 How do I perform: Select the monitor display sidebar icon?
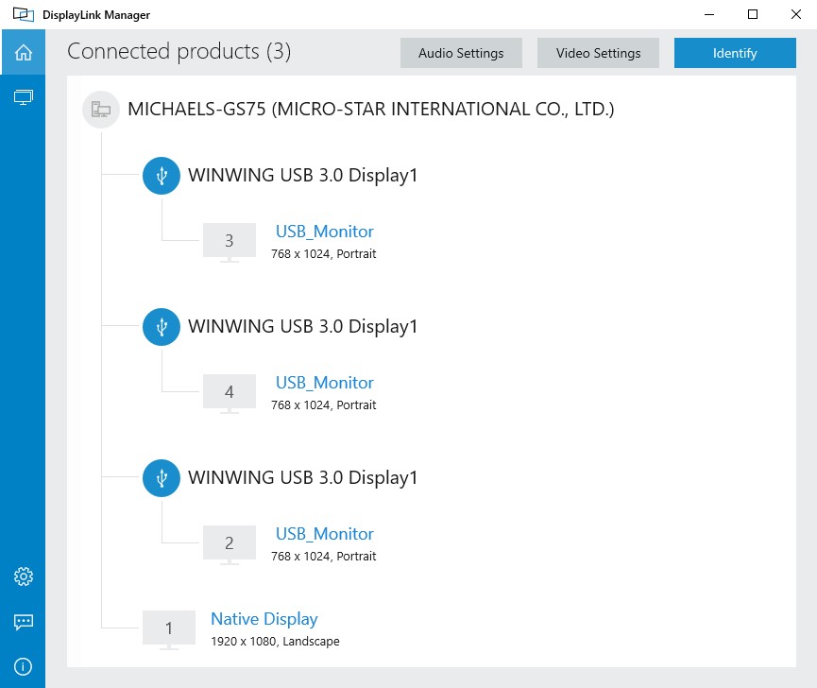tap(24, 97)
